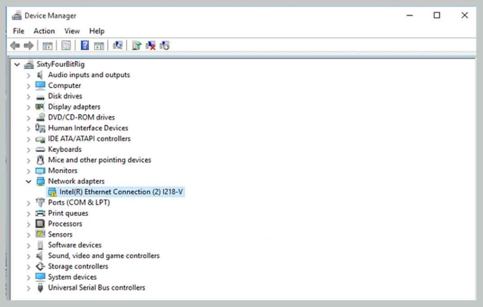483x307 pixels.
Task: Click the Back navigation arrow
Action: pos(14,45)
